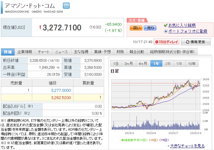The image size is (214, 150).
Task: Click the ask price 3,277.0000
Action: point(61,90)
